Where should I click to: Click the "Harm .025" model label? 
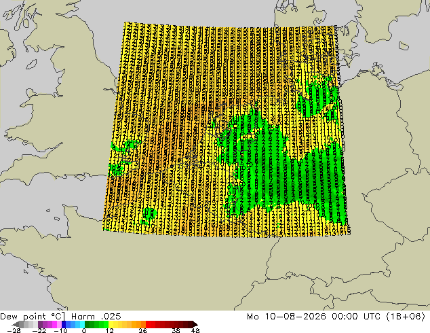point(96,317)
